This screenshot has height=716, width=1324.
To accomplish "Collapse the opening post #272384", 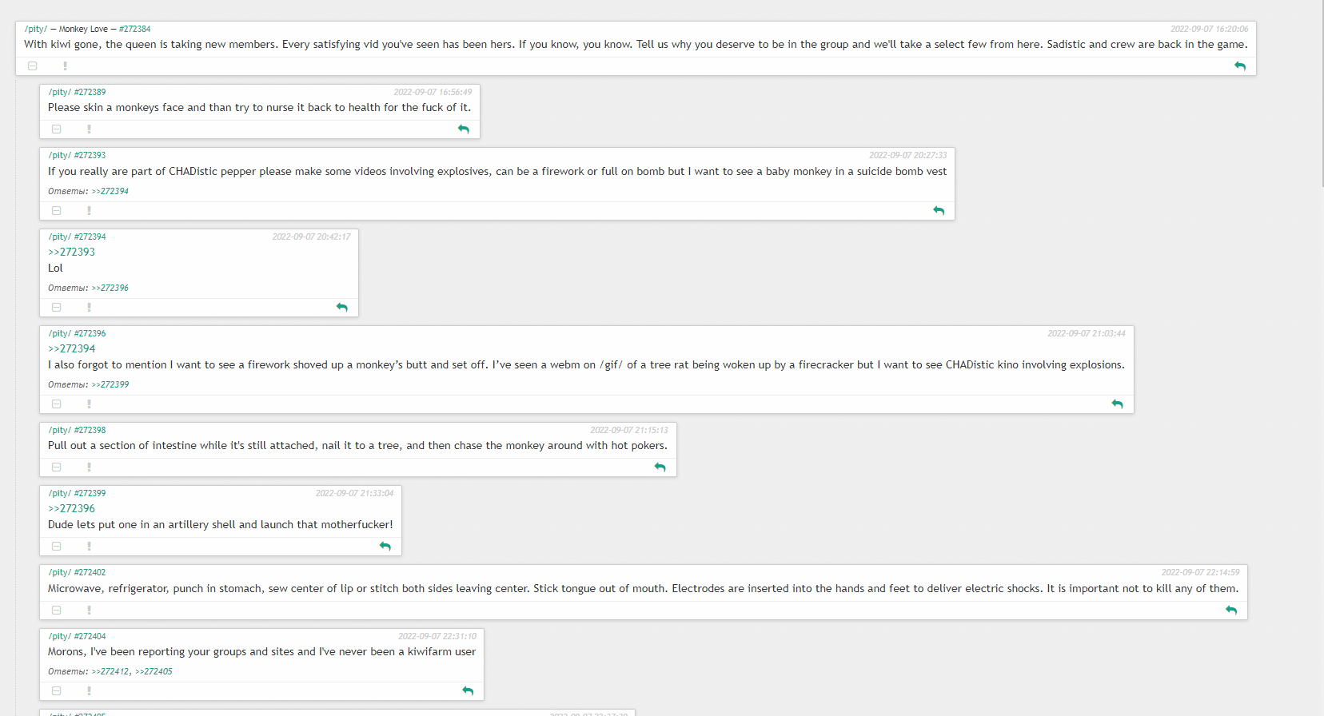I will click(33, 66).
